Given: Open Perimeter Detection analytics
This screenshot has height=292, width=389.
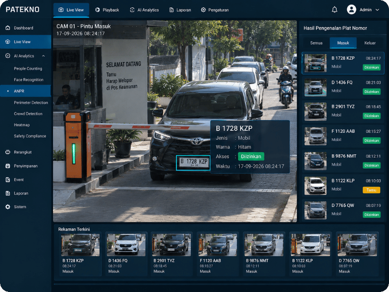Looking at the screenshot, I should point(31,103).
